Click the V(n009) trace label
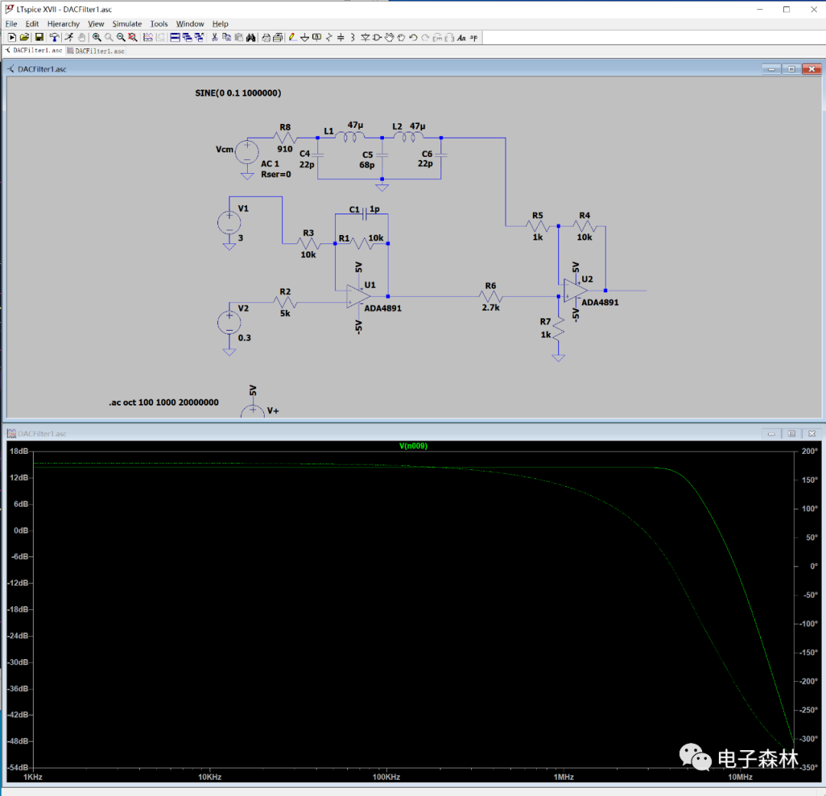826x796 pixels. 412,445
